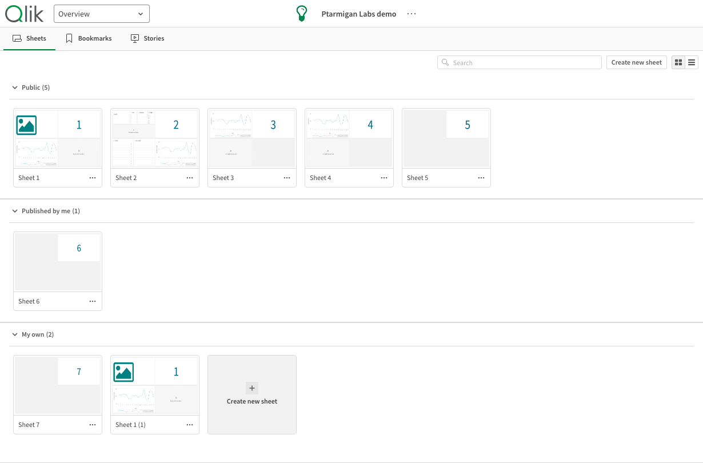
Task: Select the Sheets tab
Action: click(29, 38)
